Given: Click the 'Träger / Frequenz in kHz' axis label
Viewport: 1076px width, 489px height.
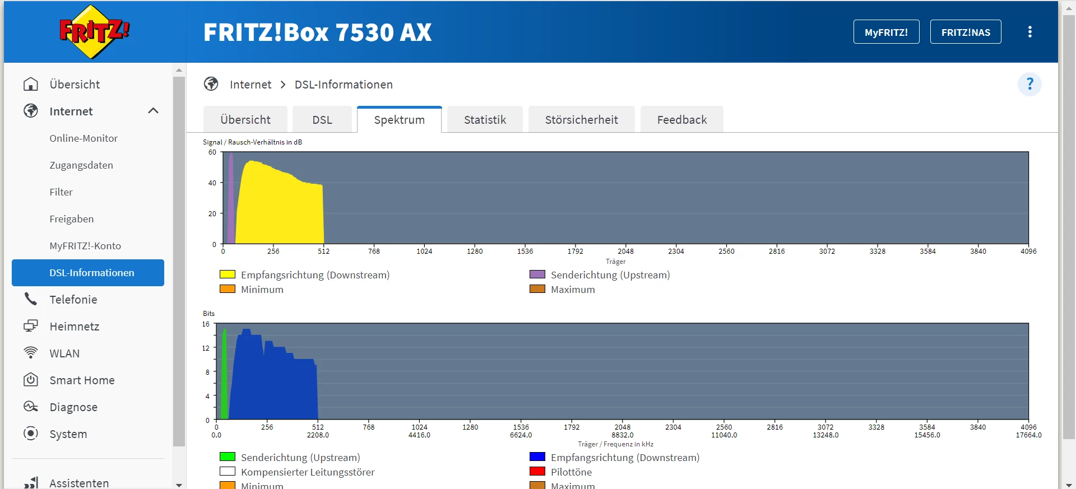Looking at the screenshot, I should [615, 444].
